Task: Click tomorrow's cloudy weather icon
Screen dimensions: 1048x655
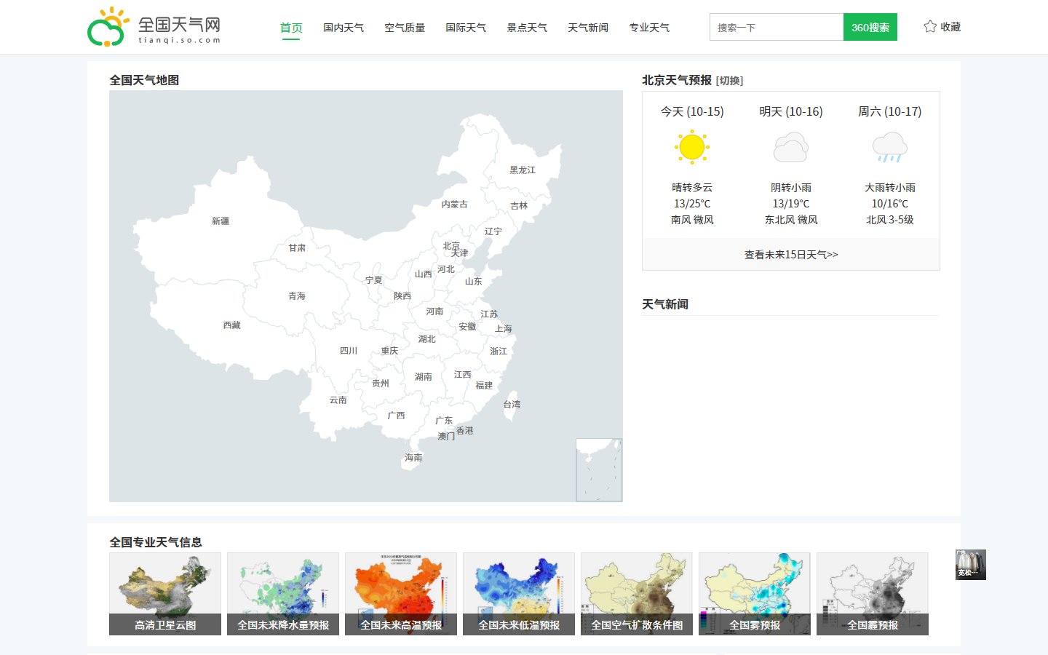Action: (791, 147)
